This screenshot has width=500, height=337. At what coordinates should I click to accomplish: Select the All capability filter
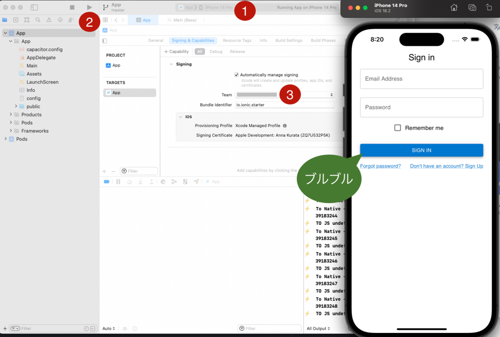tap(200, 52)
